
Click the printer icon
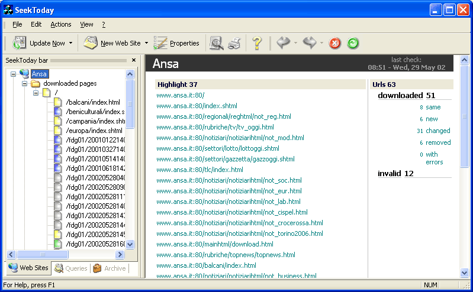tap(234, 43)
